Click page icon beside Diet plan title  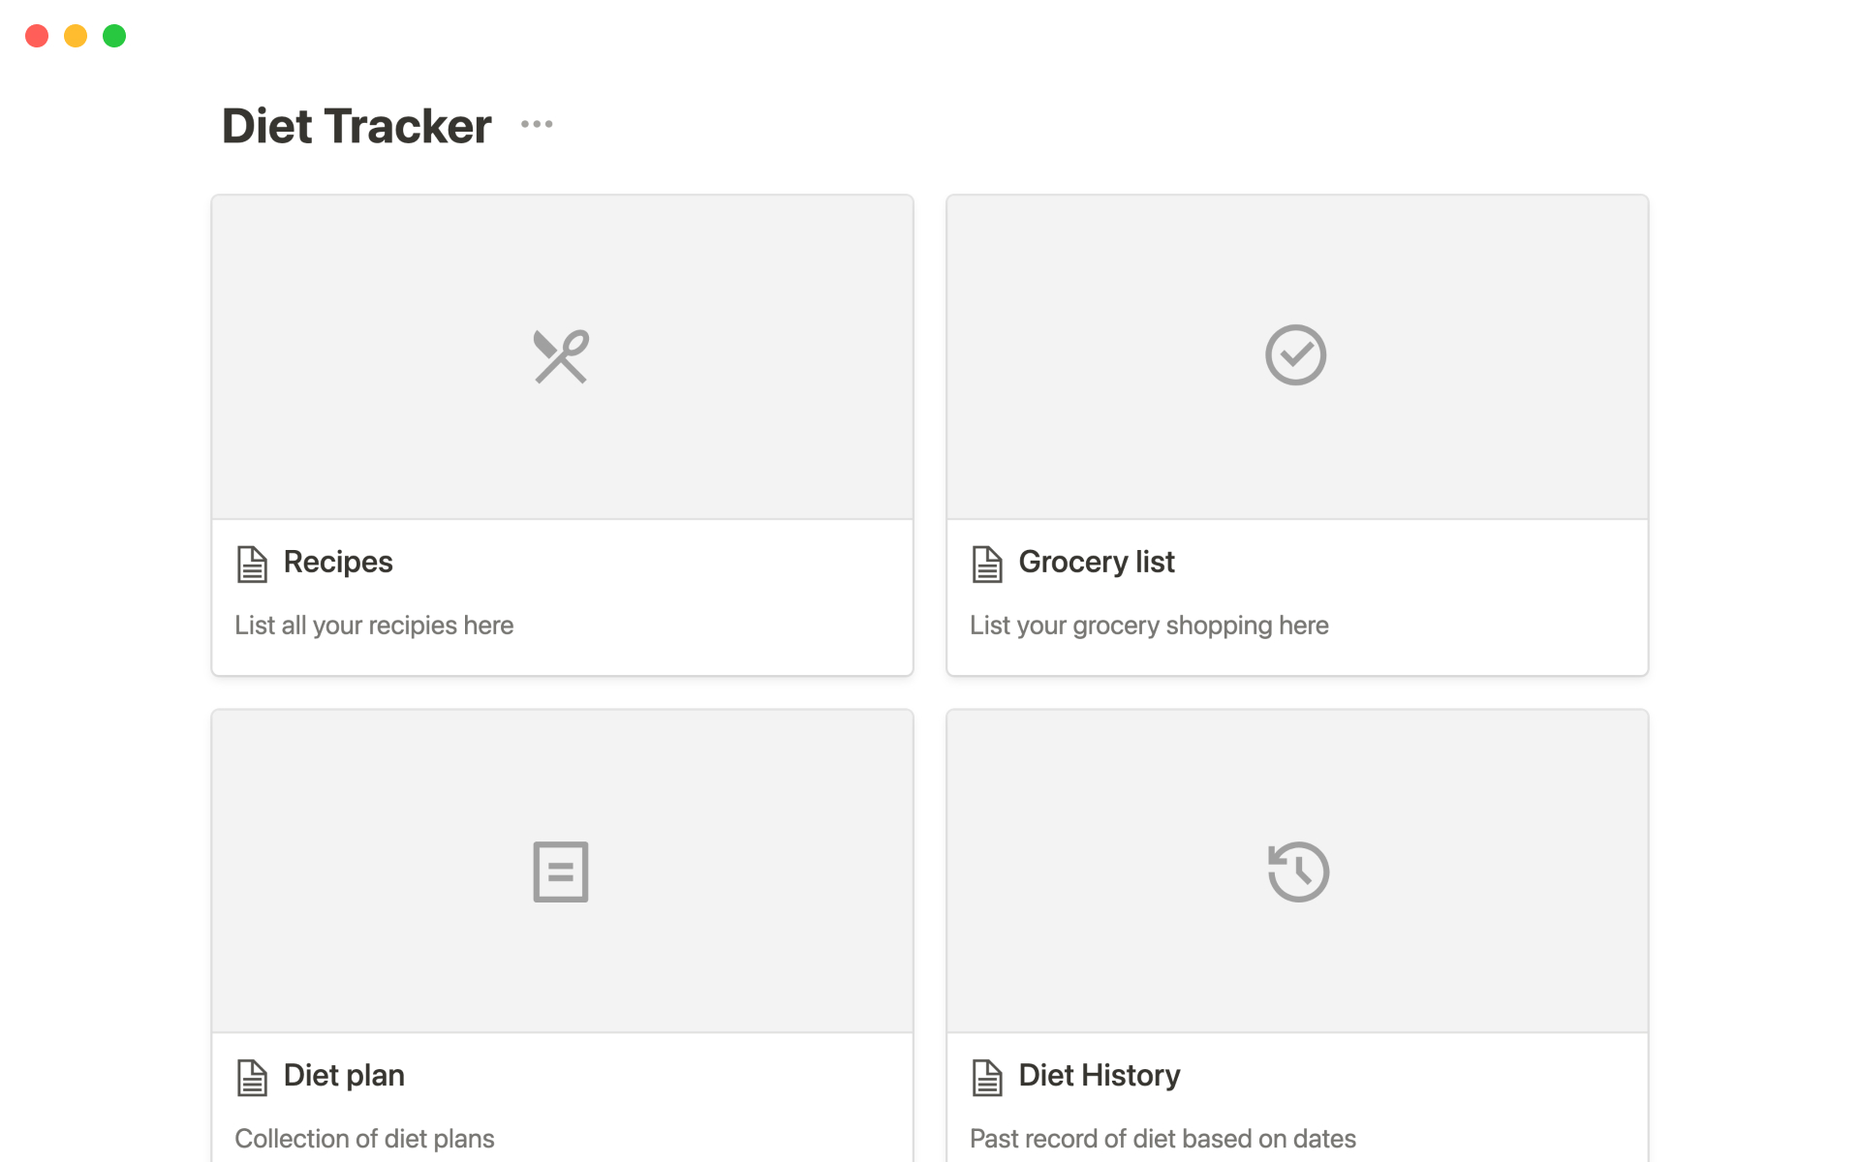coord(252,1077)
